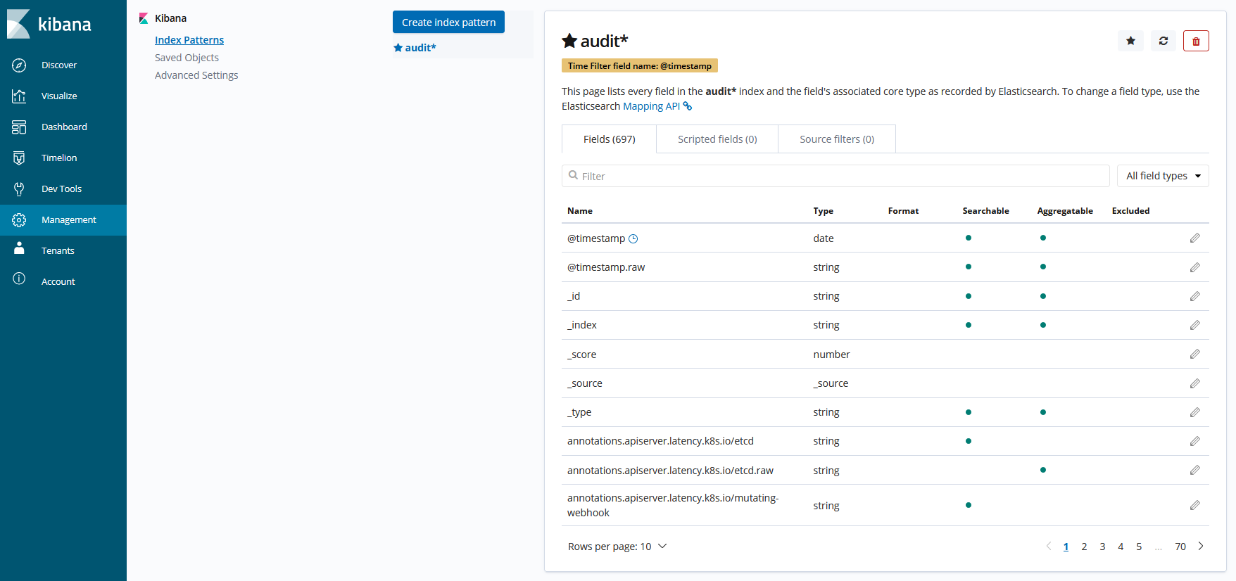Viewport: 1236px width, 581px height.
Task: Click the Create index pattern button
Action: point(448,23)
